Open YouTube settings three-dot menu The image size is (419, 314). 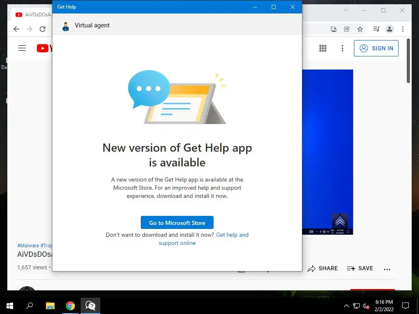[x=342, y=48]
